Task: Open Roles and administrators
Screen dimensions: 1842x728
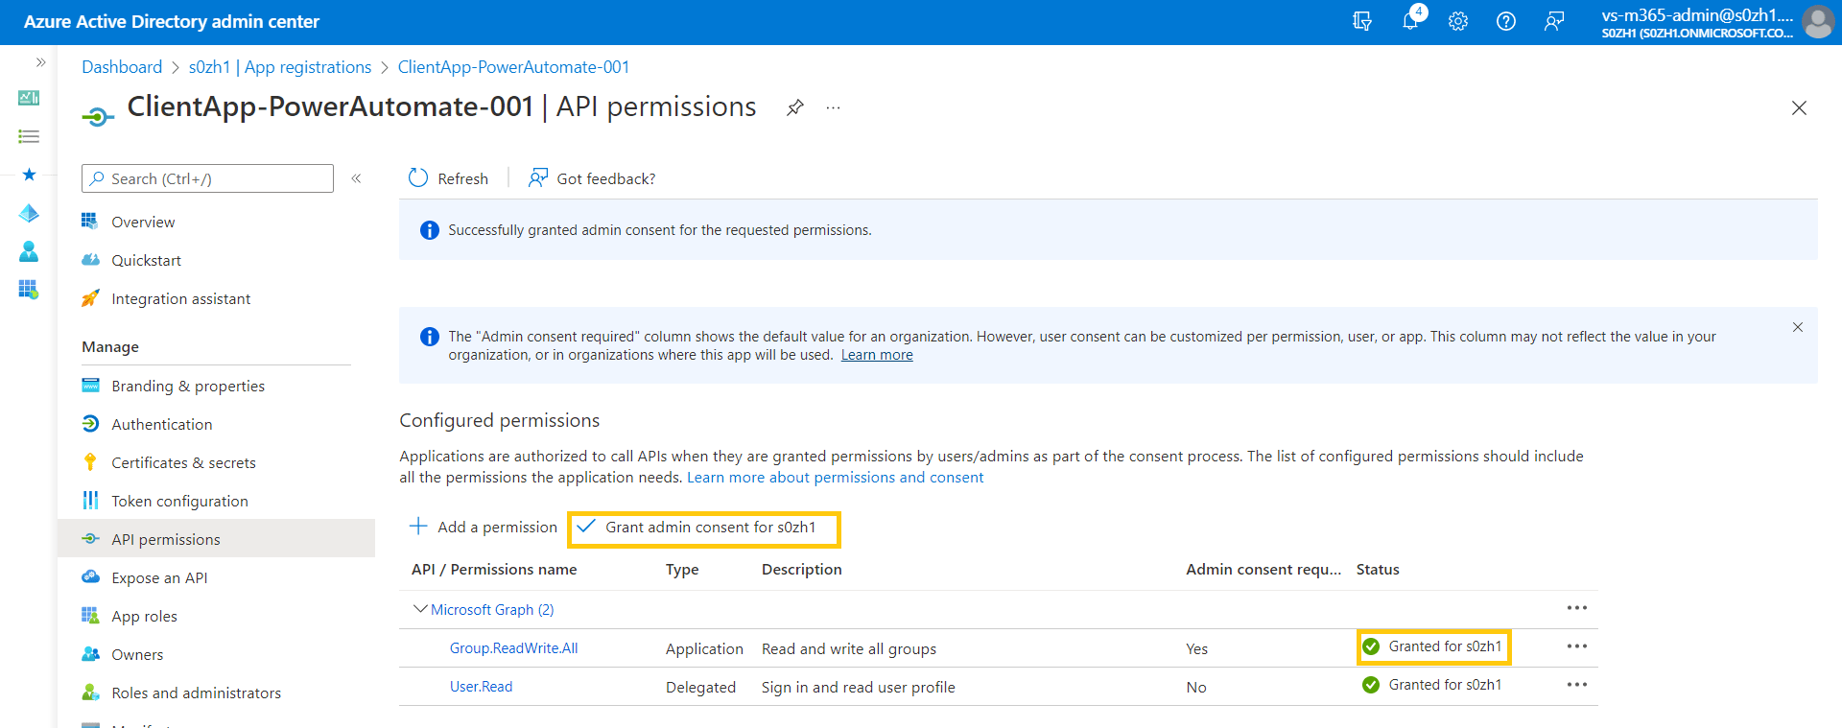Action: pyautogui.click(x=196, y=693)
